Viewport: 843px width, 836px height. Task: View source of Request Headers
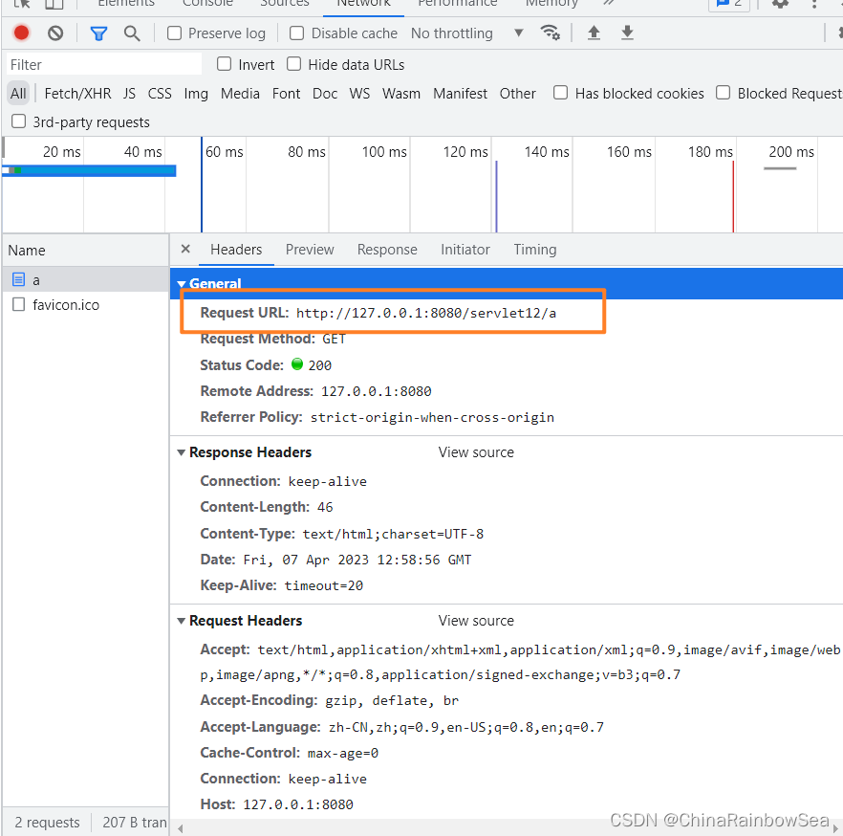pyautogui.click(x=476, y=621)
